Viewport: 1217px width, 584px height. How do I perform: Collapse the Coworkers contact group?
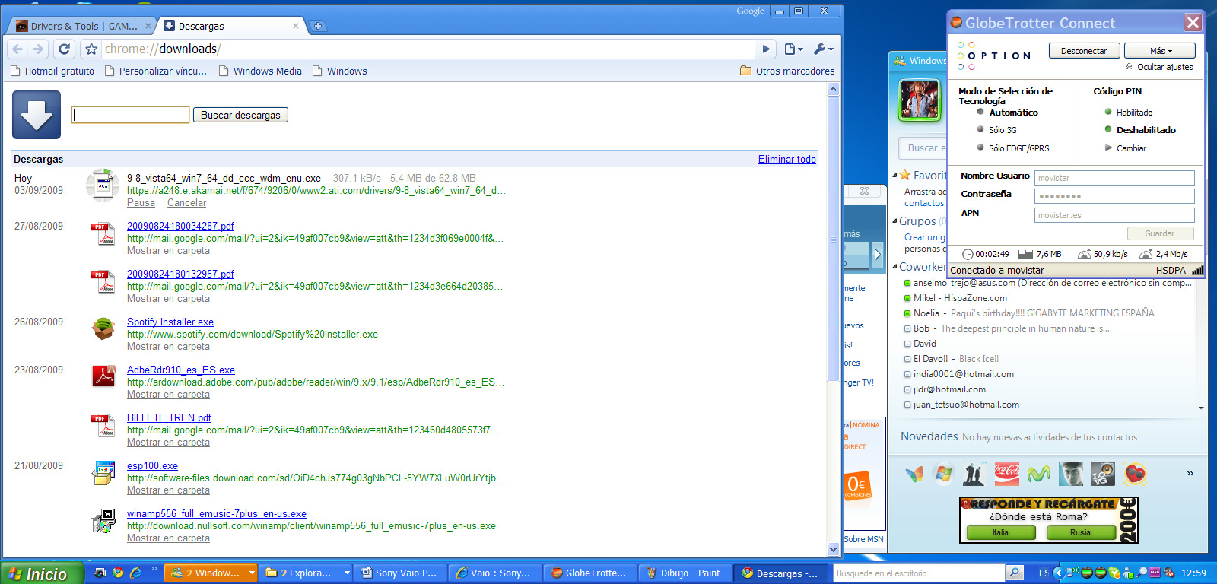894,267
